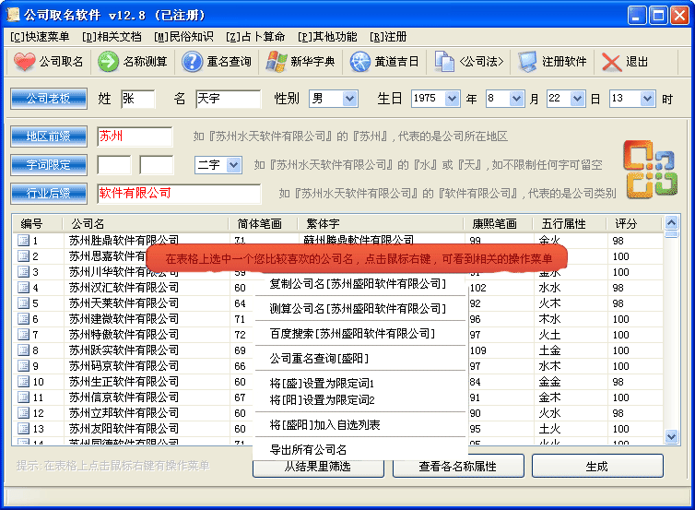
Task: Click the row icon for 编号 1
Action: pos(23,241)
